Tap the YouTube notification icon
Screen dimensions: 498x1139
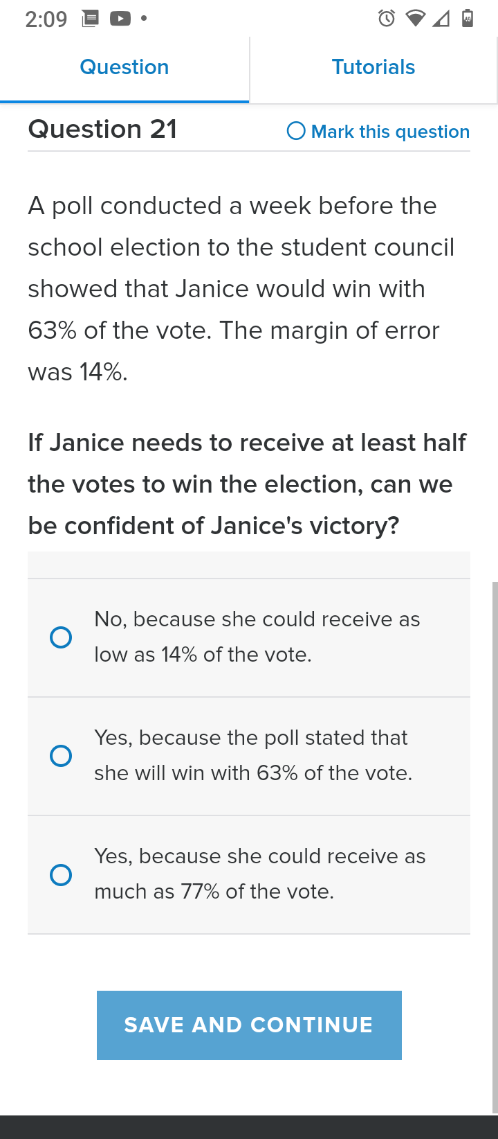pos(120,19)
